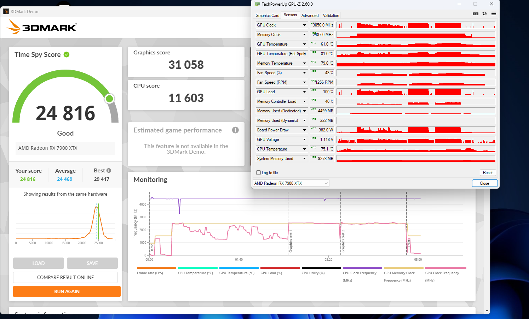The image size is (529, 319).
Task: Click the GPU-Z screenshot camera icon
Action: coord(476,13)
